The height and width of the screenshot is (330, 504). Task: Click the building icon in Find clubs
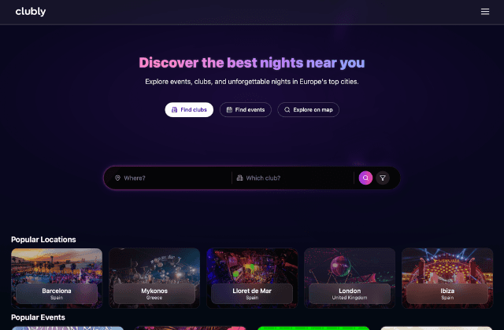[x=174, y=110]
